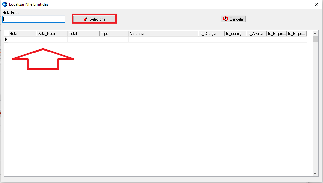
Task: Click the Id_consig... column header
Action: tap(235, 34)
